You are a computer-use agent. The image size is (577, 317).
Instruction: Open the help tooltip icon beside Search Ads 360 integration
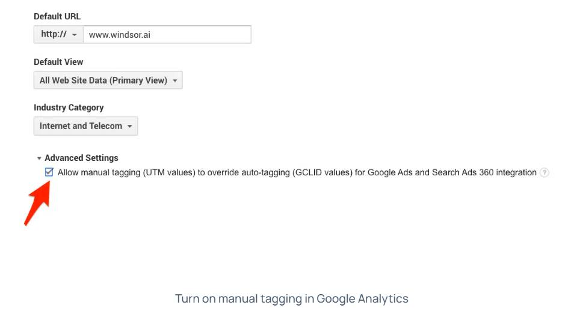click(545, 172)
